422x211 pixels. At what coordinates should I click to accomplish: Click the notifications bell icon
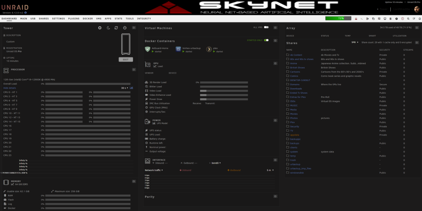point(420,19)
